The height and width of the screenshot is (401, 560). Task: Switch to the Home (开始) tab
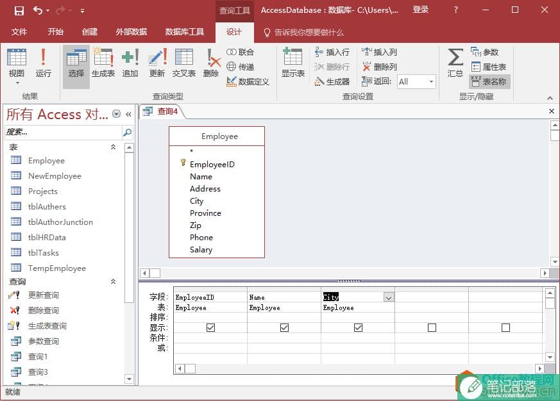(x=55, y=32)
